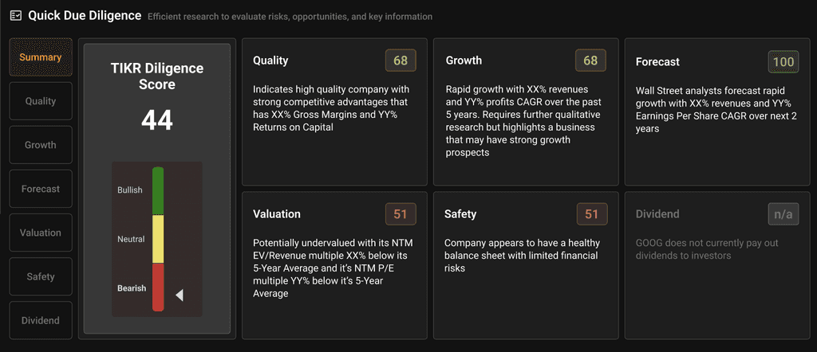Screen dimensions: 817x352
Task: Click the green Bullish gauge segment
Action: [x=158, y=191]
